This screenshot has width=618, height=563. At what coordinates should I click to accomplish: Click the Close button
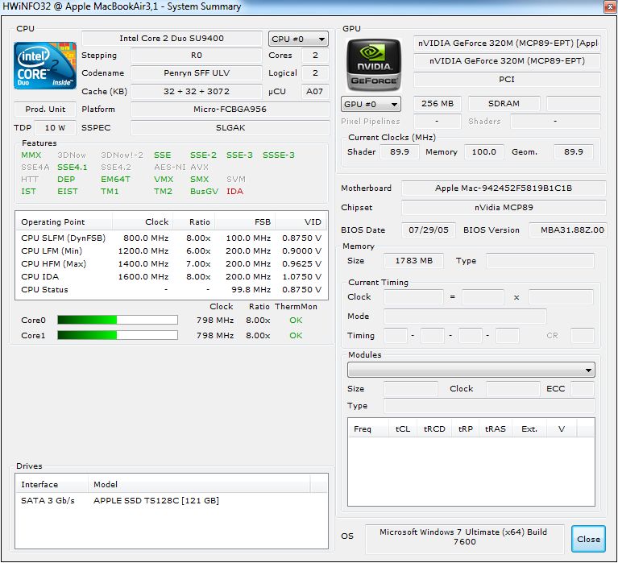(x=588, y=539)
